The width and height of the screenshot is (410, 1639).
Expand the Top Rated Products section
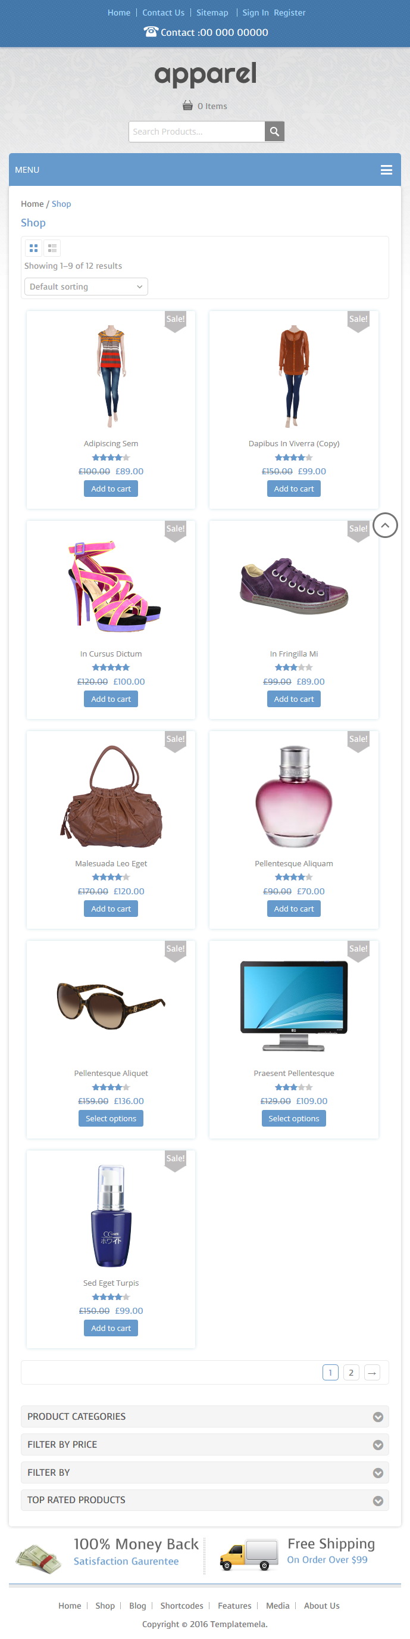[x=205, y=1500]
